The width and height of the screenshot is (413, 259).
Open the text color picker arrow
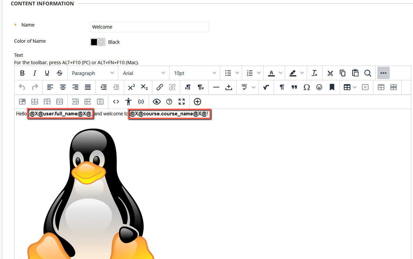280,73
